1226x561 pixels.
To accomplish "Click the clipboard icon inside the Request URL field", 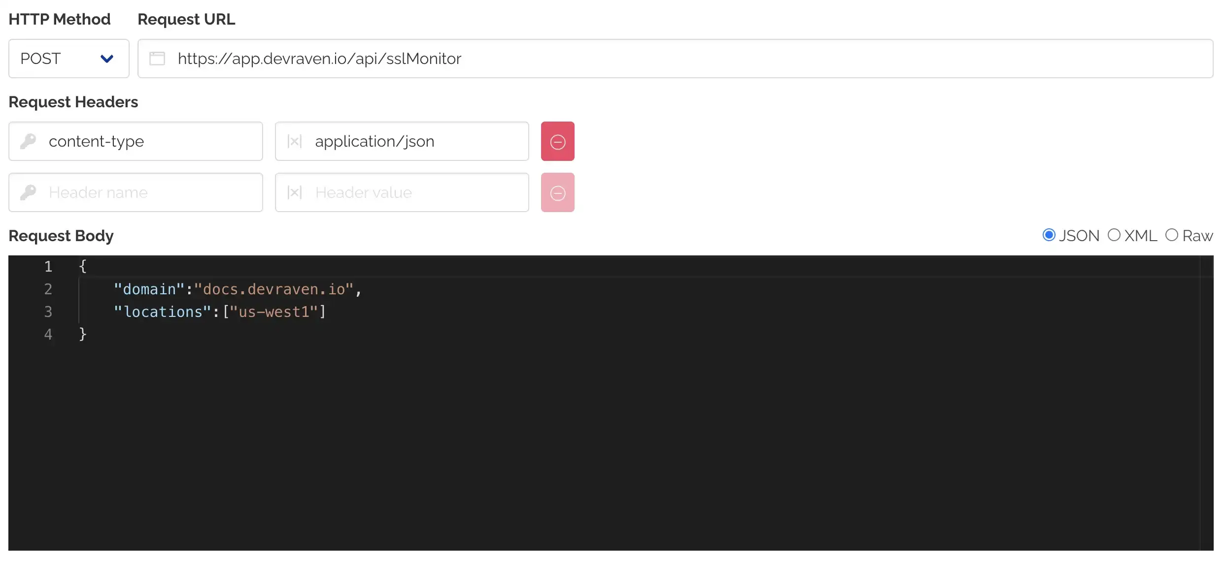I will (157, 59).
